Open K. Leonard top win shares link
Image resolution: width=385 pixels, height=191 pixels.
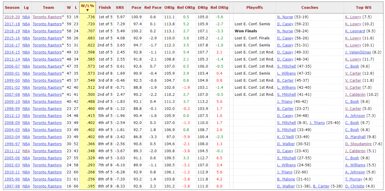point(355,31)
